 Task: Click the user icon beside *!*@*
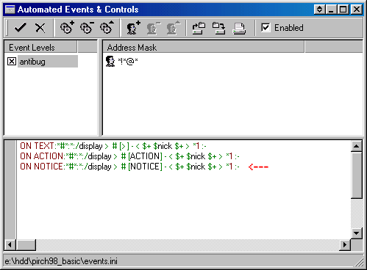tap(110, 61)
